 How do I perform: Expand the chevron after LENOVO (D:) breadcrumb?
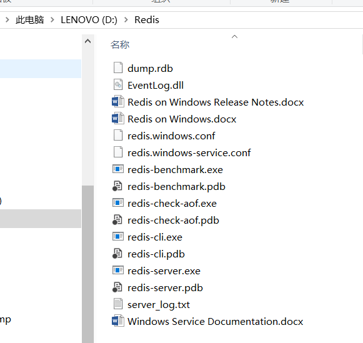(126, 20)
